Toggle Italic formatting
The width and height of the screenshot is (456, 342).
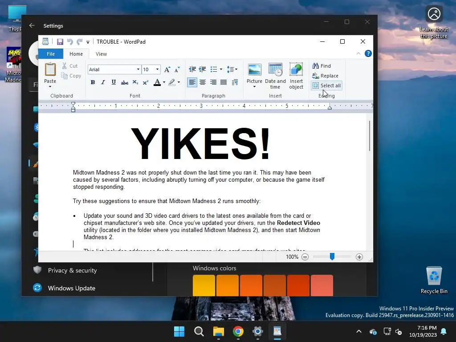(103, 82)
